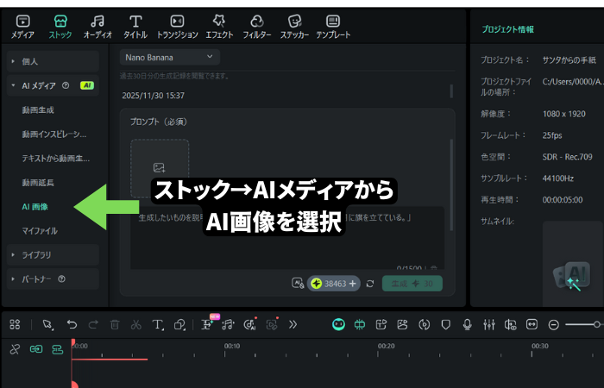604x388 pixels.
Task: Expand the ライブラリ section
Action: pos(53,255)
